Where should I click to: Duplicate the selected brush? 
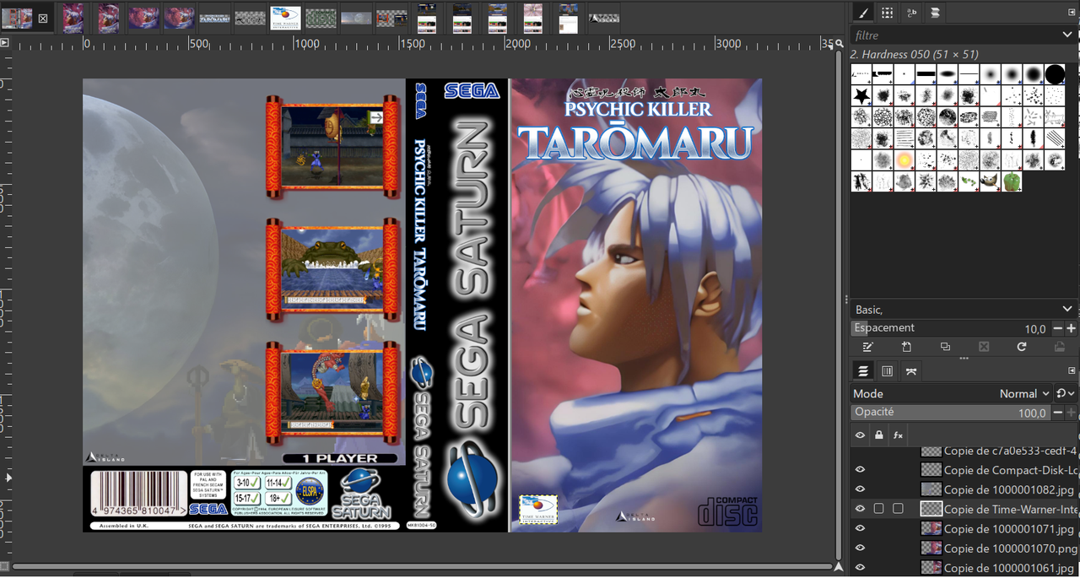point(945,347)
